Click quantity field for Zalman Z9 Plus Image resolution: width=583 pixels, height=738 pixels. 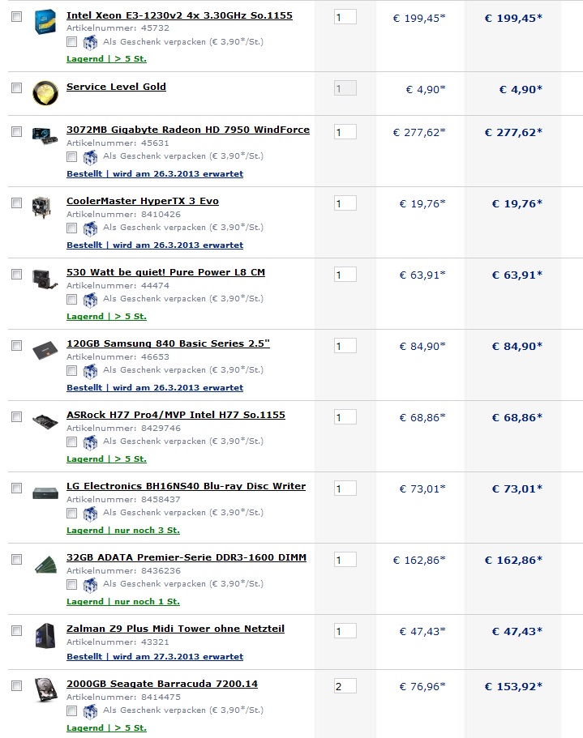tap(345, 631)
